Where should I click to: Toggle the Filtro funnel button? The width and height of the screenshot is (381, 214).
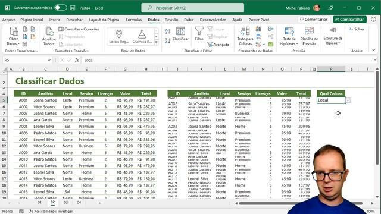coord(199,34)
